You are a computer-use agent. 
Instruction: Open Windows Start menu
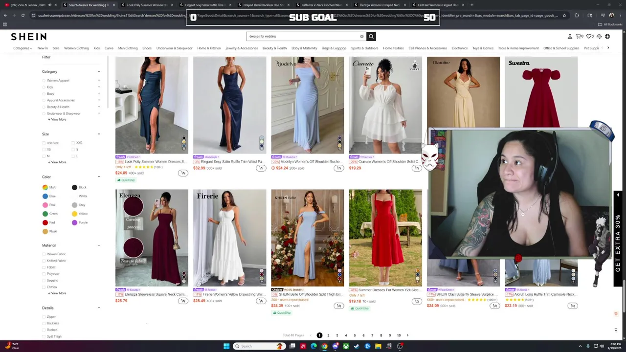(x=226, y=346)
